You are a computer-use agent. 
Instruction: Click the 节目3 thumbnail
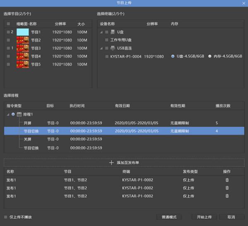(23, 48)
